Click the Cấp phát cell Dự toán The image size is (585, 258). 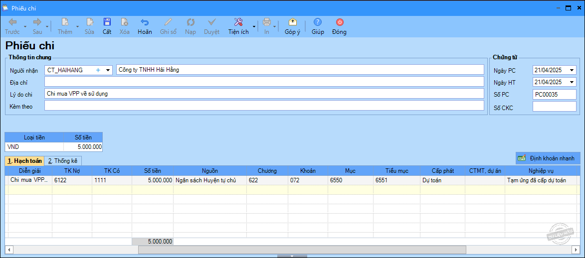click(x=442, y=180)
